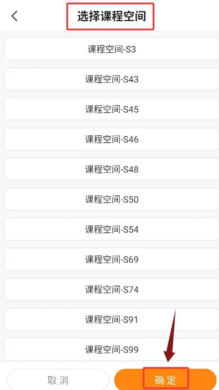Select 课程空间-S99 at list bottom
The width and height of the screenshot is (219, 390).
coord(111,349)
